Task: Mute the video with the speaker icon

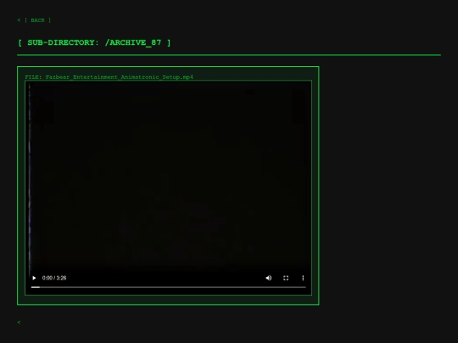Action: (x=268, y=278)
